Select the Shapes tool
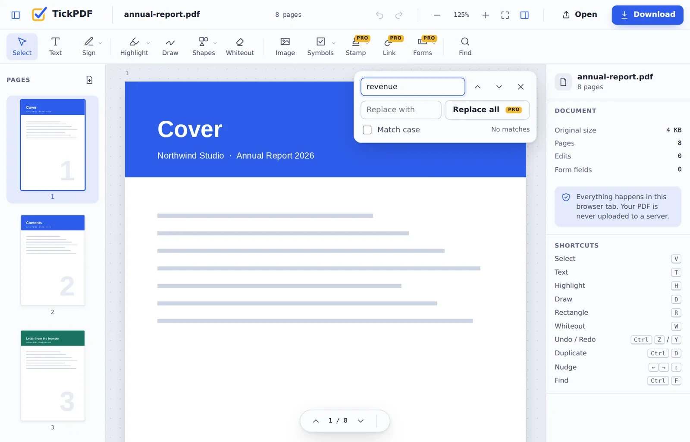Screen dimensions: 690x442 (204, 47)
